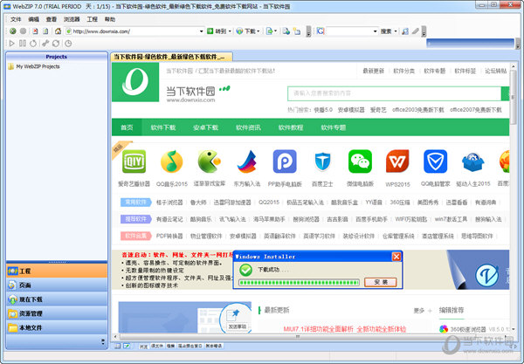This screenshot has width=524, height=364.
Task: Open the PP助手 app icon
Action: click(285, 161)
